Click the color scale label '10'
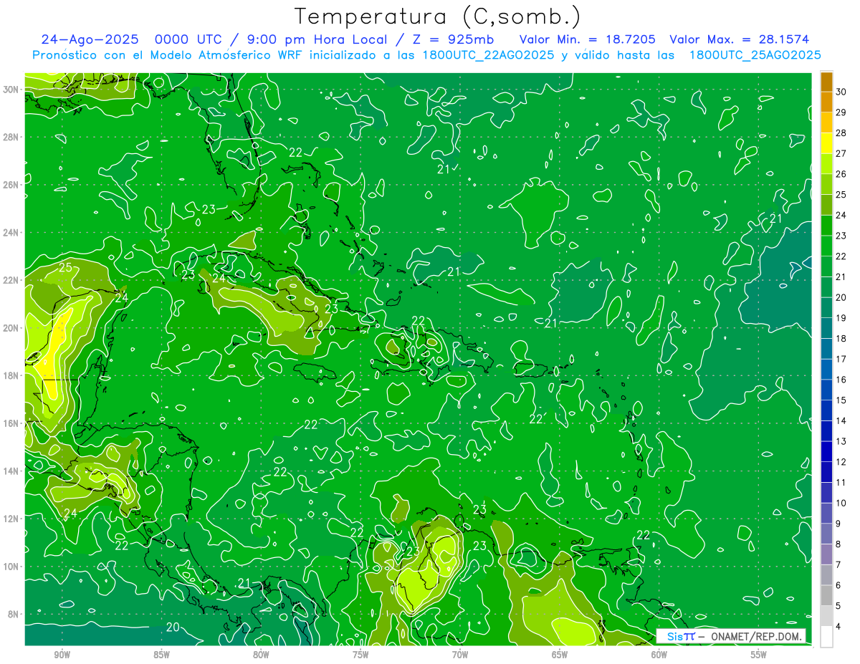860x664 pixels. click(x=841, y=504)
